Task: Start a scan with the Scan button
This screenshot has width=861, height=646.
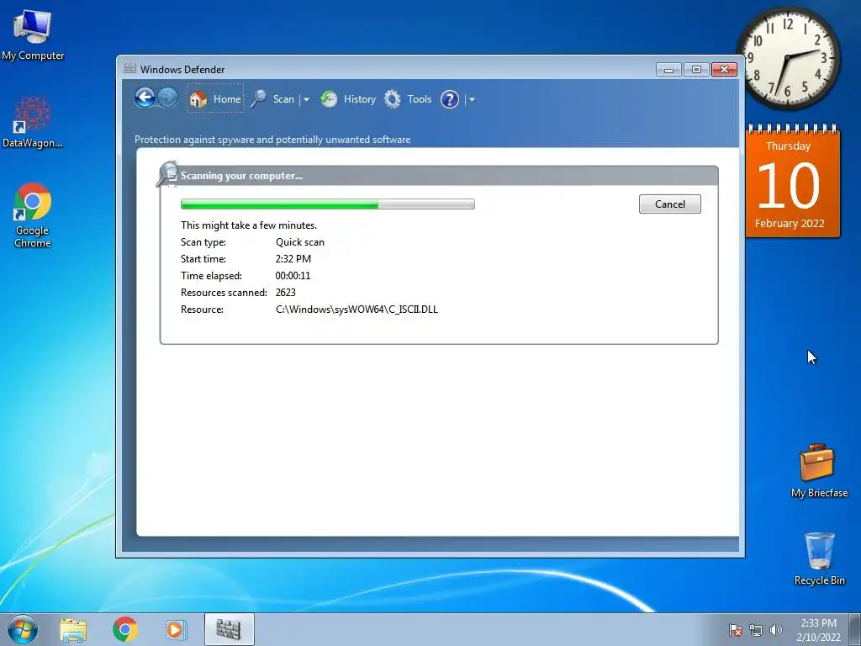Action: click(x=273, y=99)
